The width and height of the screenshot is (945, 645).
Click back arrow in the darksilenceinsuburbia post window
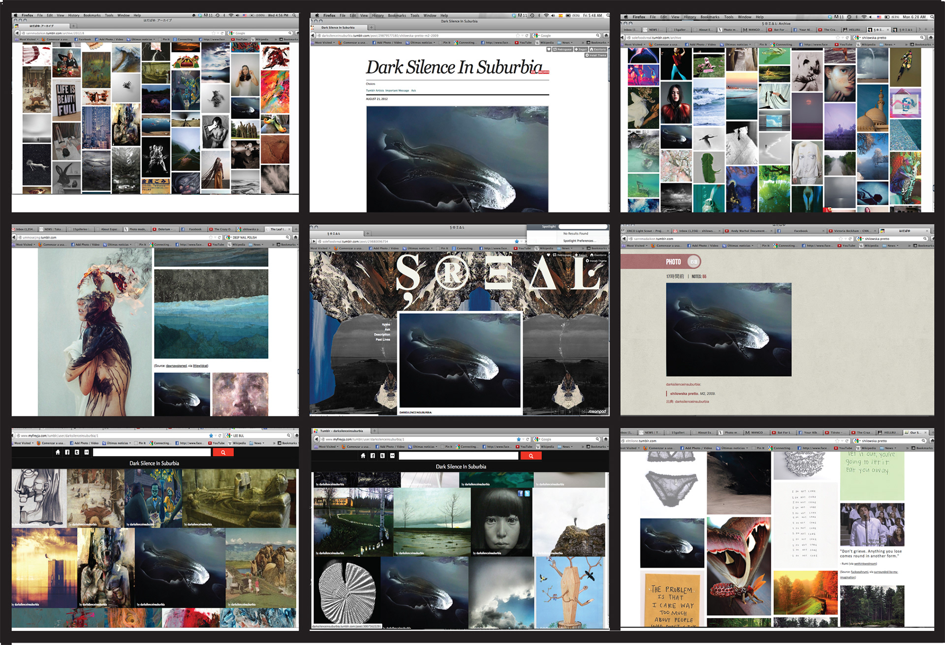pos(313,35)
